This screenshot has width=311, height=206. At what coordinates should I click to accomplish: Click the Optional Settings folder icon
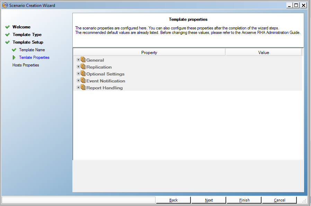83,73
